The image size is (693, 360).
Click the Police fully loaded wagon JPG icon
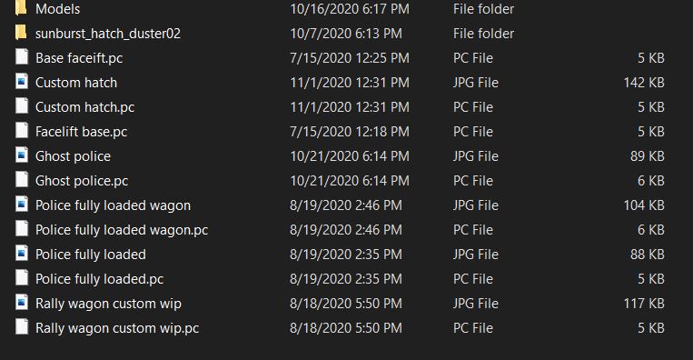pos(22,205)
